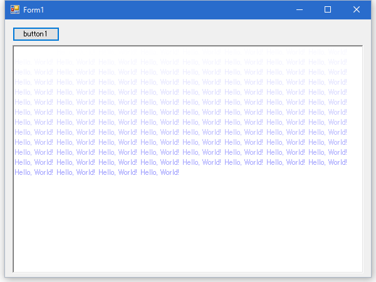Click rightmost "Hello, World!" on the faintest top line
Viewport: 376px width, 282px height.
pos(328,62)
